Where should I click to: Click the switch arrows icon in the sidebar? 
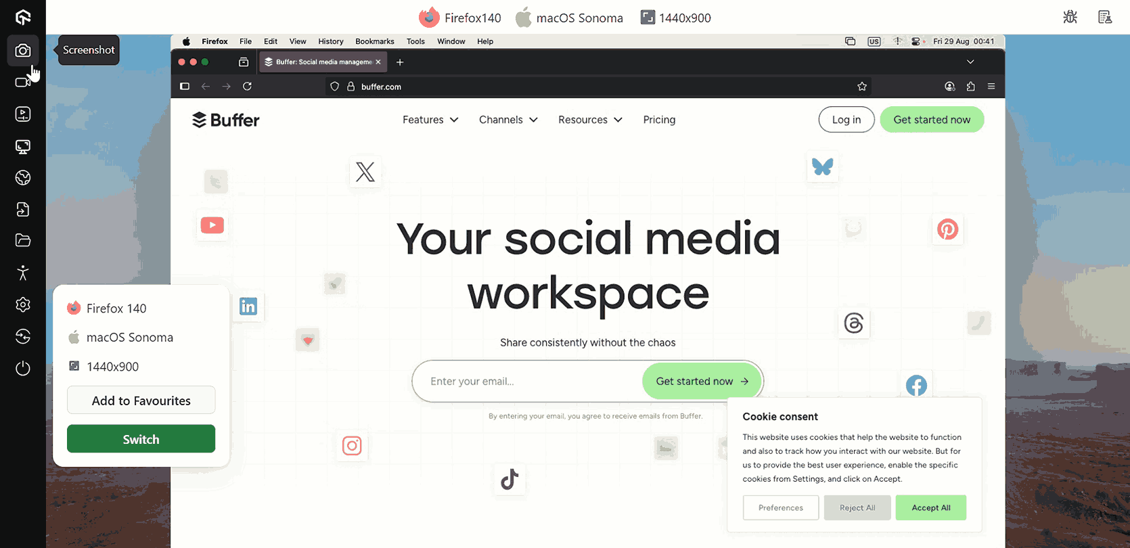pos(23,336)
